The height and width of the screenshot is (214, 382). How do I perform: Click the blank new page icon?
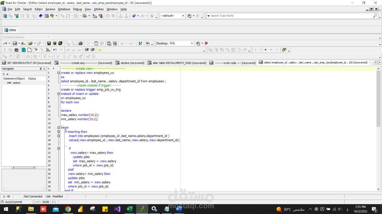[30, 50]
